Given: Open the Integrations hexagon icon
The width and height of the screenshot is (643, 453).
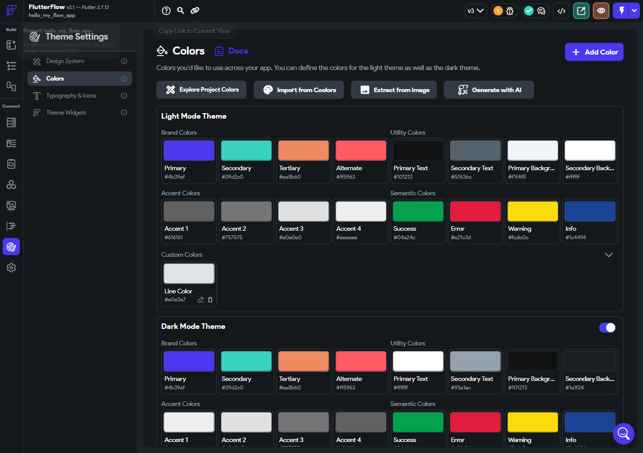Looking at the screenshot, I should coord(11,185).
